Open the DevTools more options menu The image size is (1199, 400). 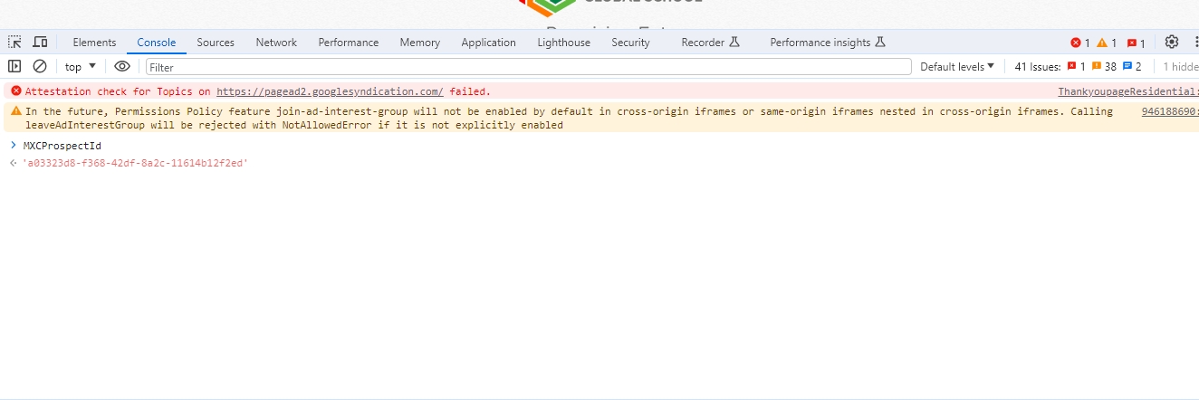coord(1195,42)
